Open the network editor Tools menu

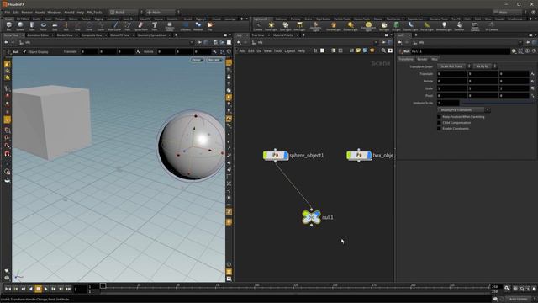click(278, 50)
